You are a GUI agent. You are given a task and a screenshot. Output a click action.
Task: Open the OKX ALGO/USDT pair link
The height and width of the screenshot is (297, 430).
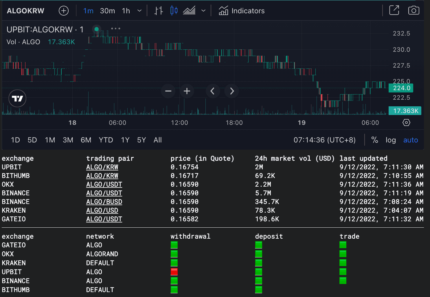[104, 184]
